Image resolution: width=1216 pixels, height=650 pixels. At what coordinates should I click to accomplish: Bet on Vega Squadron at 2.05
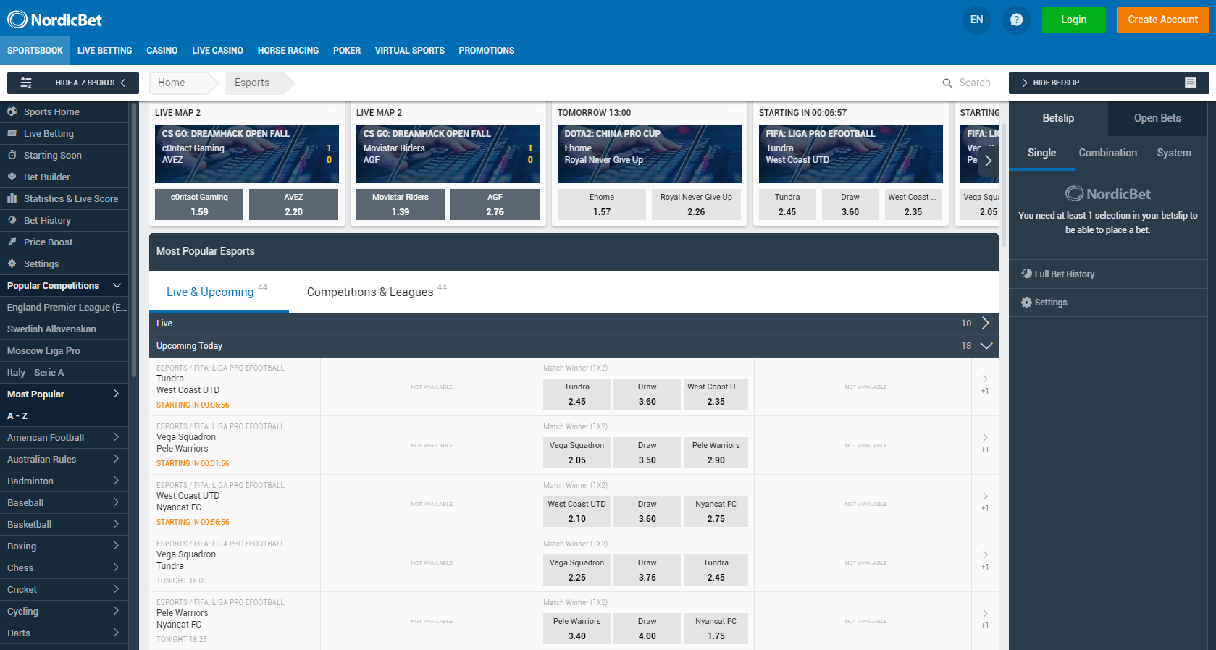click(576, 452)
